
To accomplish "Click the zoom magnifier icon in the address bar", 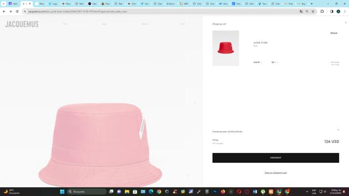I will point(307,11).
